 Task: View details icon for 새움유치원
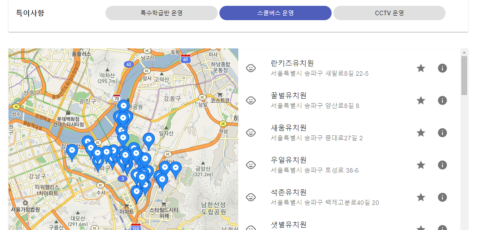pos(442,132)
